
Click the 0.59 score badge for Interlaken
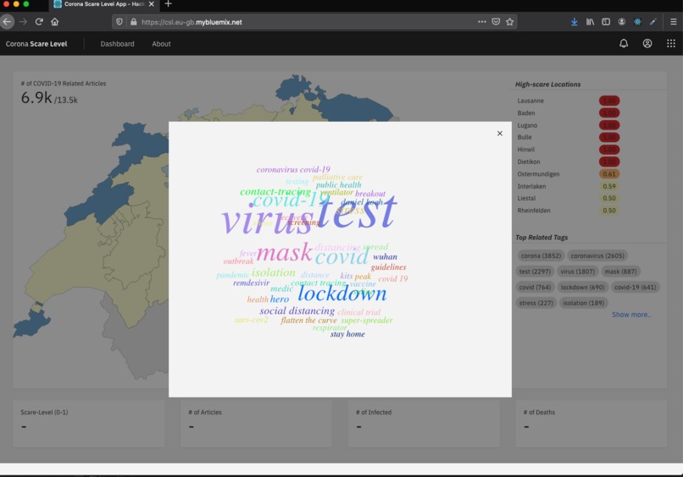(x=609, y=186)
